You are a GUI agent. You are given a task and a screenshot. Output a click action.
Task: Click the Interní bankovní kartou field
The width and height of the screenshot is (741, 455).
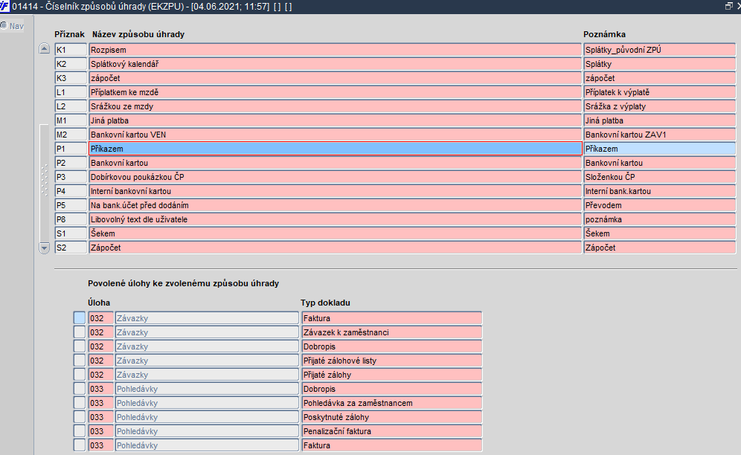[335, 191]
